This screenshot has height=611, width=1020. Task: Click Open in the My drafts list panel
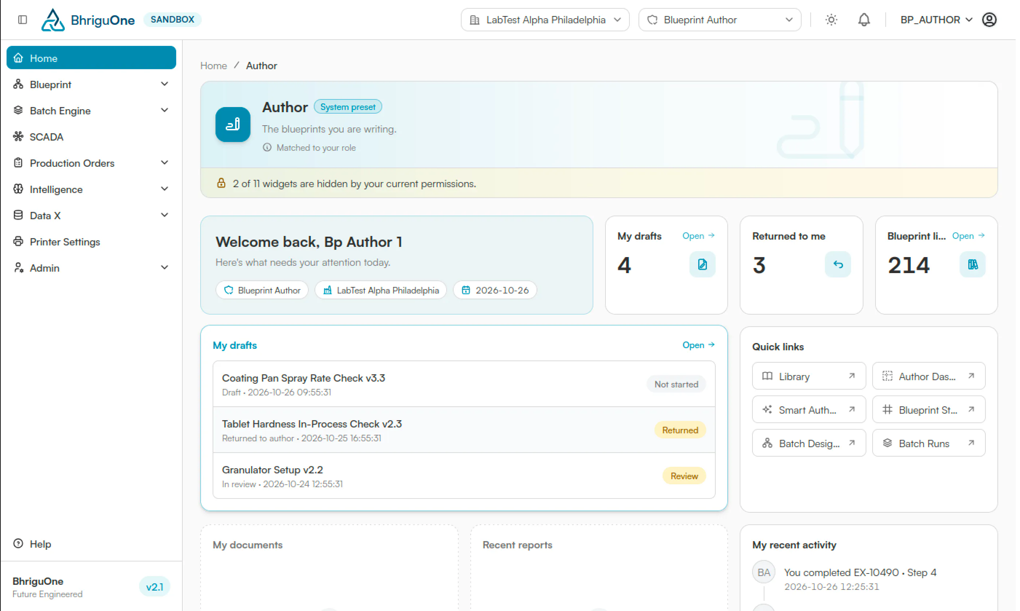tap(698, 344)
